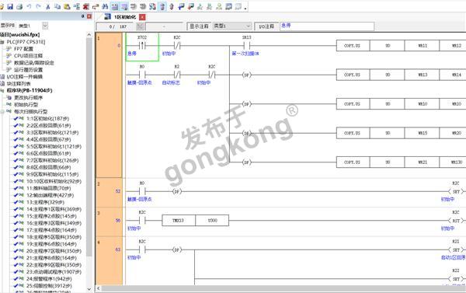Select the 1区初始化 editor tab
Screen dimensions: 466x293
point(125,17)
